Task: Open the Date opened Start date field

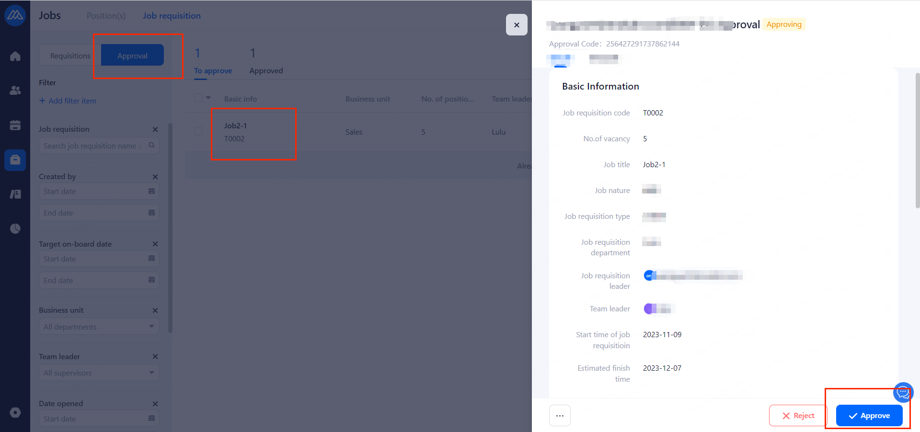Action: [99, 419]
